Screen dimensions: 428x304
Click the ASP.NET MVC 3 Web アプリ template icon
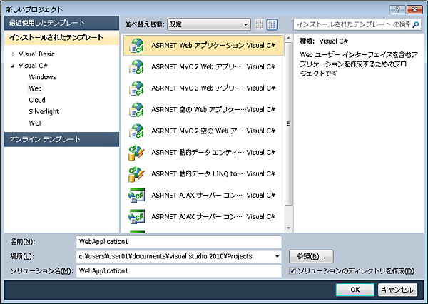[x=136, y=88]
